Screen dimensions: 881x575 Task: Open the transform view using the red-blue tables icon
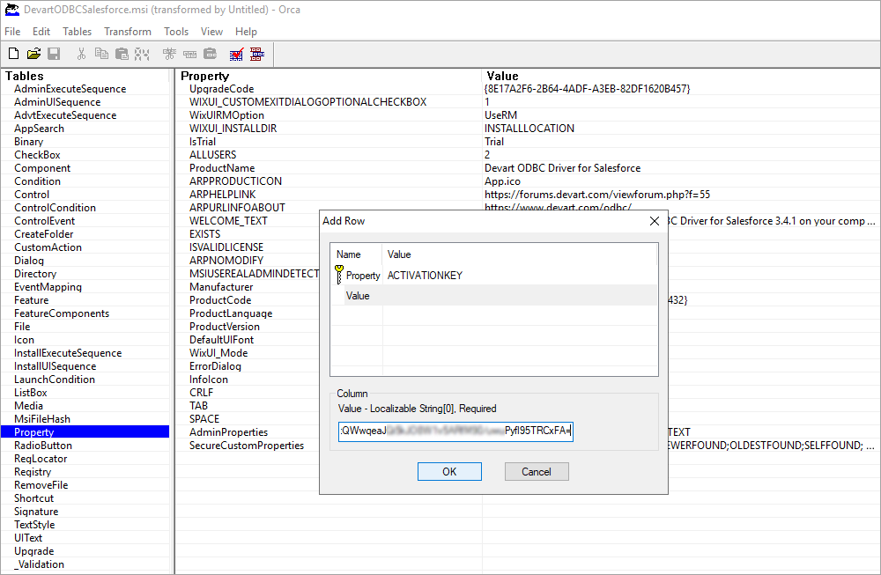click(255, 53)
